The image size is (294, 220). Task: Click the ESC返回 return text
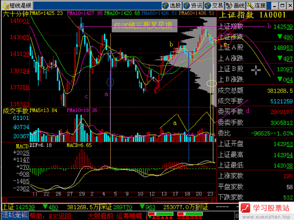tap(60, 216)
